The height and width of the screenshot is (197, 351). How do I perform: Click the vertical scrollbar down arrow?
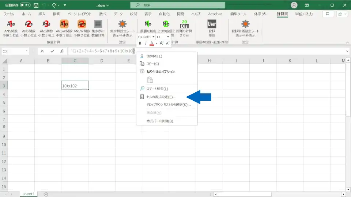pos(348,189)
